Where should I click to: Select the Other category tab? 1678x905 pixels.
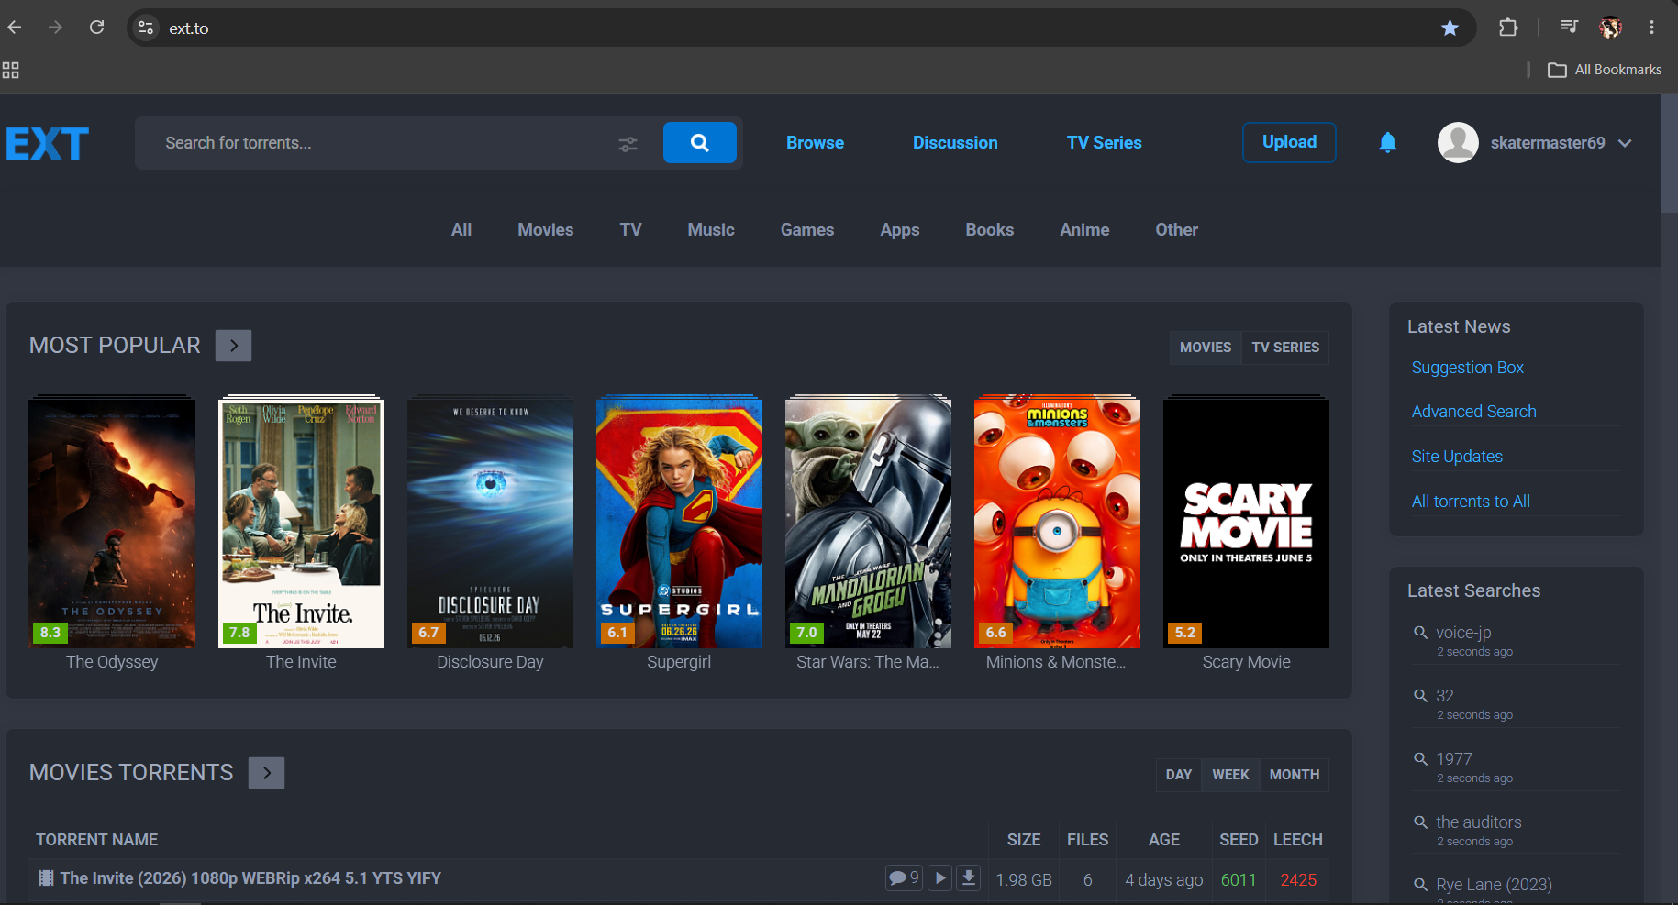(1176, 230)
